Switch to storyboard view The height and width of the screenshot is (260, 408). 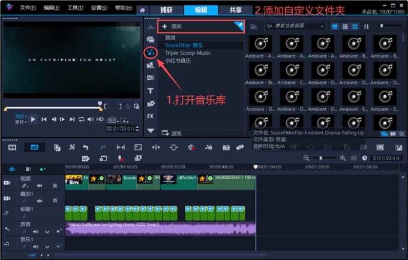click(x=12, y=147)
